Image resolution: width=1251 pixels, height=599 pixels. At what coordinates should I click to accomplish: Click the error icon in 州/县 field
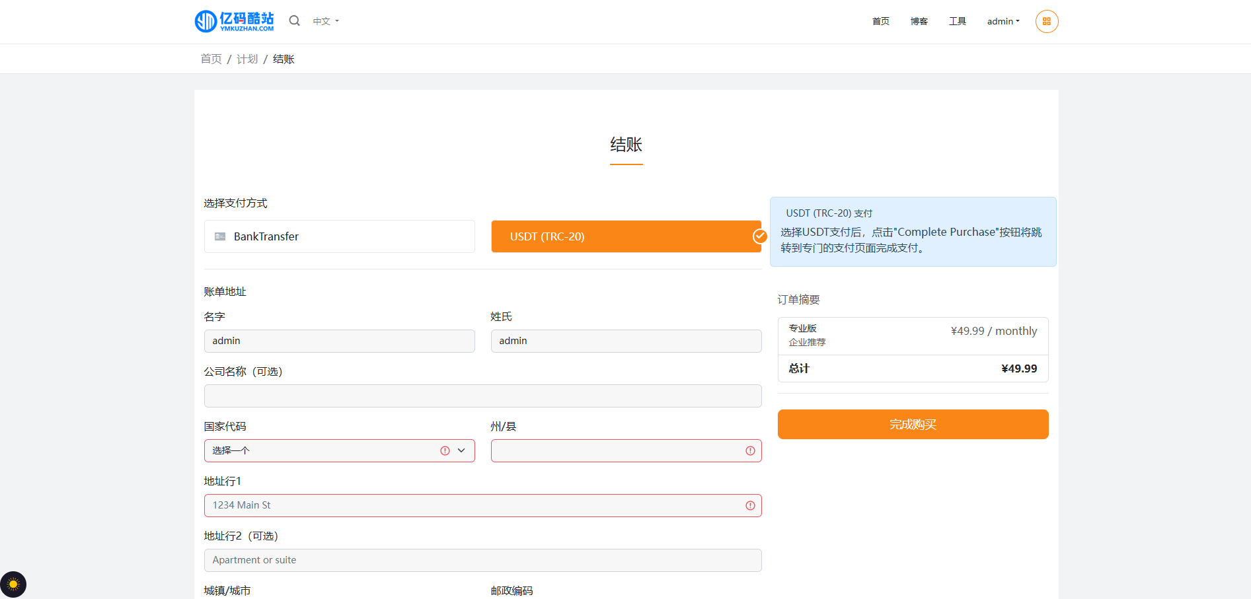[x=750, y=450]
